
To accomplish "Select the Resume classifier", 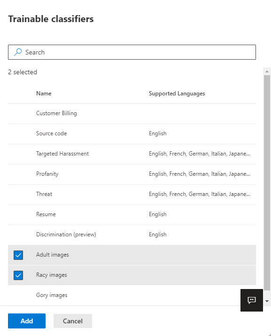I will tap(132, 214).
